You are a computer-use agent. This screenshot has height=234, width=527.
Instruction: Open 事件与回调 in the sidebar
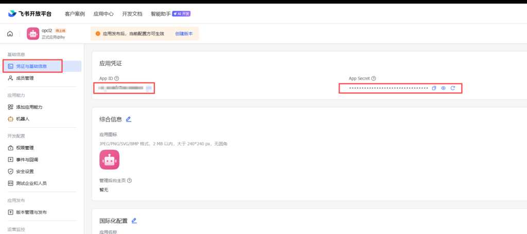(x=27, y=160)
